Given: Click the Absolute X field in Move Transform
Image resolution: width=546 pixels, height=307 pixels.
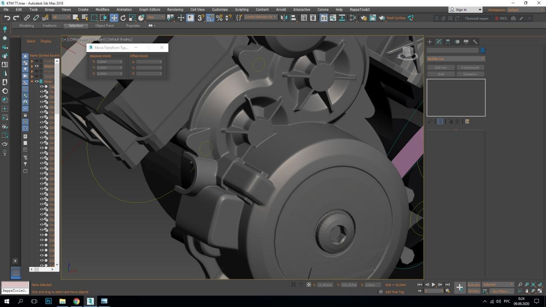Looking at the screenshot, I should tap(109, 62).
